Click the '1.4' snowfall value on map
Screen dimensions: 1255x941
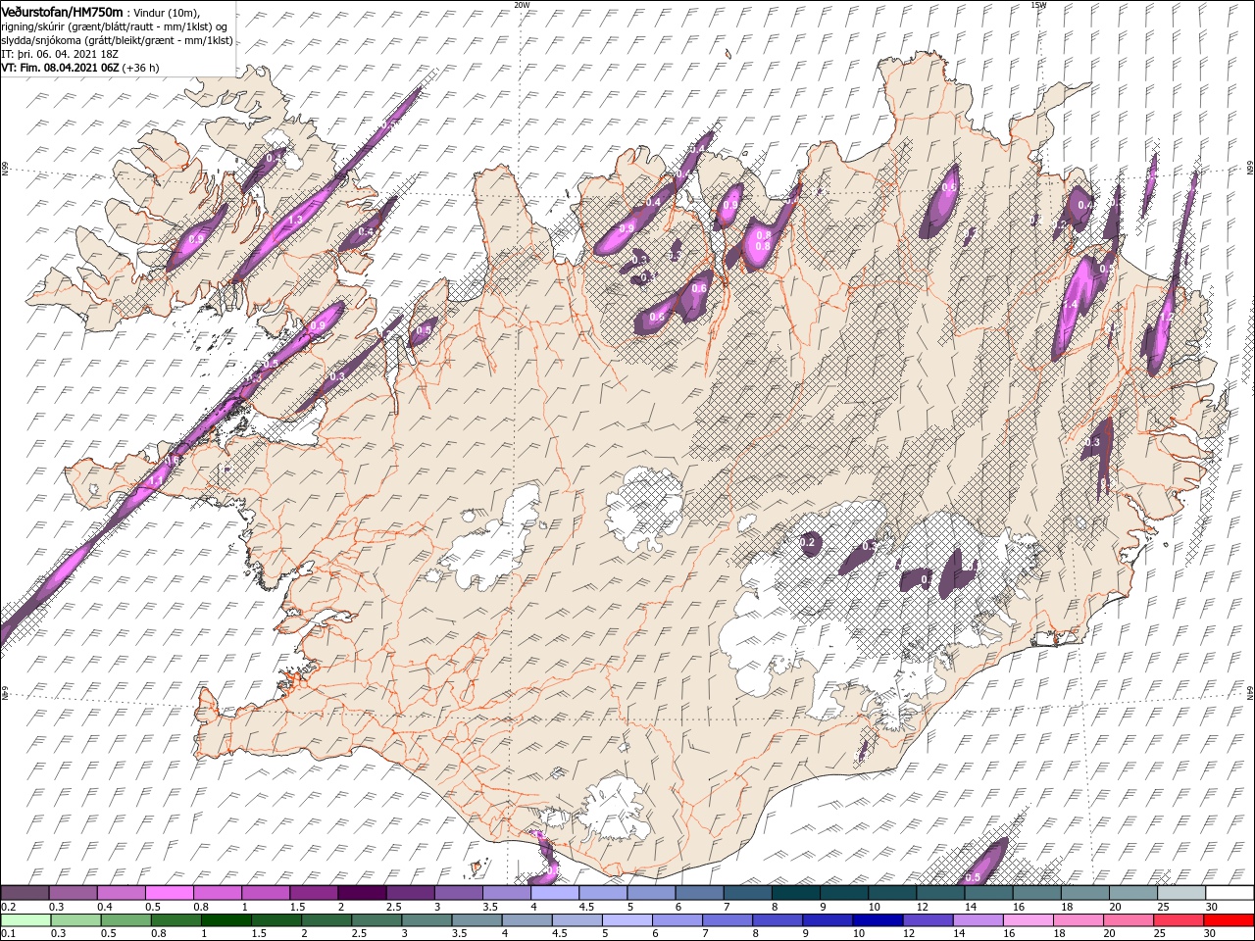tap(1070, 305)
